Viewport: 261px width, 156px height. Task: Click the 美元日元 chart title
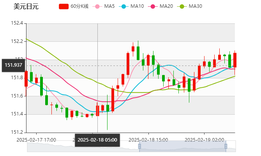pos(26,6)
